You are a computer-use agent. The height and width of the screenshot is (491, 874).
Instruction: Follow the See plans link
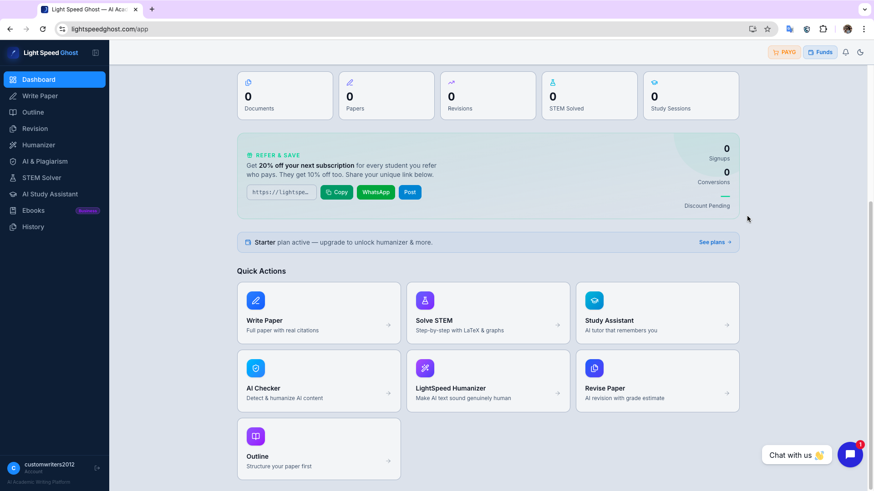[715, 242]
